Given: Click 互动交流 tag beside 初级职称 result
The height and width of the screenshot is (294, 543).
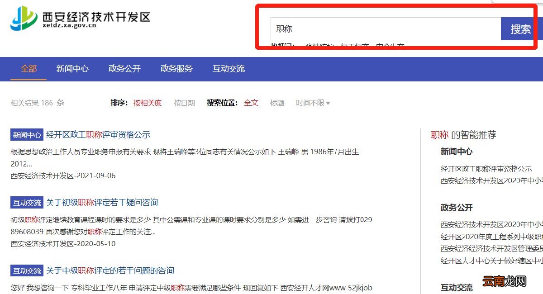Looking at the screenshot, I should (x=27, y=203).
